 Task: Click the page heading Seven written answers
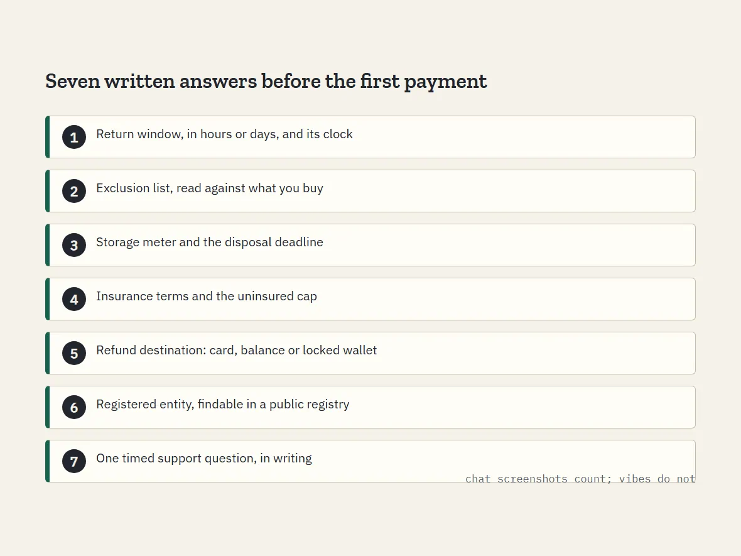tap(266, 81)
